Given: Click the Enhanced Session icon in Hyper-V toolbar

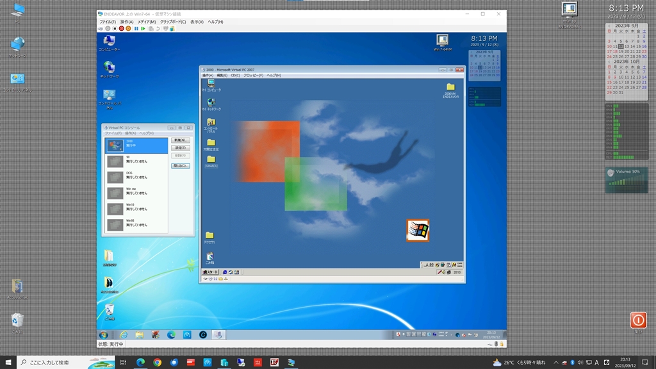Looking at the screenshot, I should coord(166,29).
